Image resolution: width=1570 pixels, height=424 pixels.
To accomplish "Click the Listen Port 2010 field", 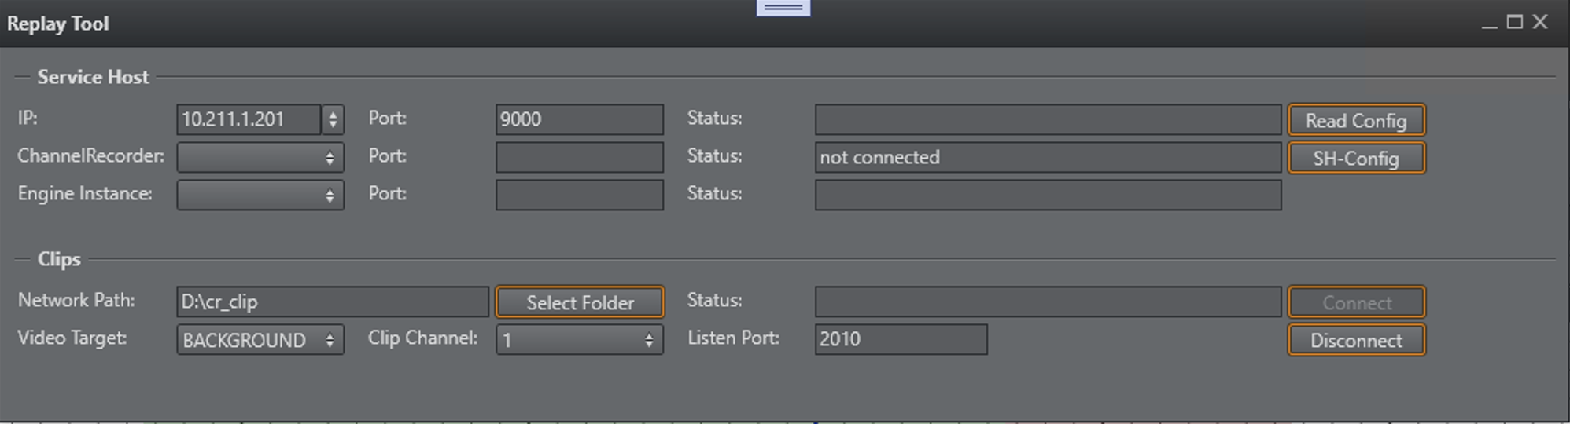I will coord(901,339).
